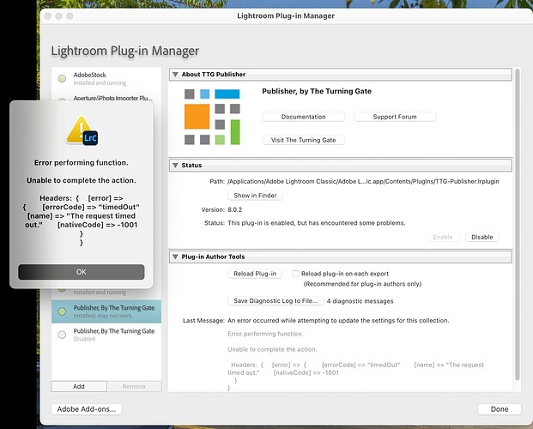Viewport: 533px width, 429px height.
Task: Click the Lightroom Classic warning icon in dialog
Action: 81,130
